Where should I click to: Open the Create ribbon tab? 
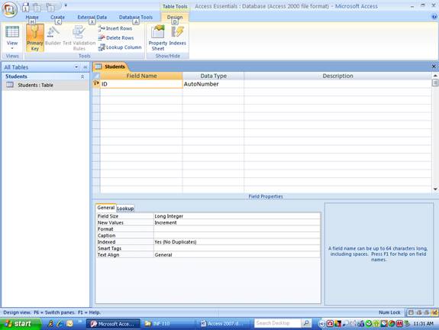pyautogui.click(x=57, y=17)
